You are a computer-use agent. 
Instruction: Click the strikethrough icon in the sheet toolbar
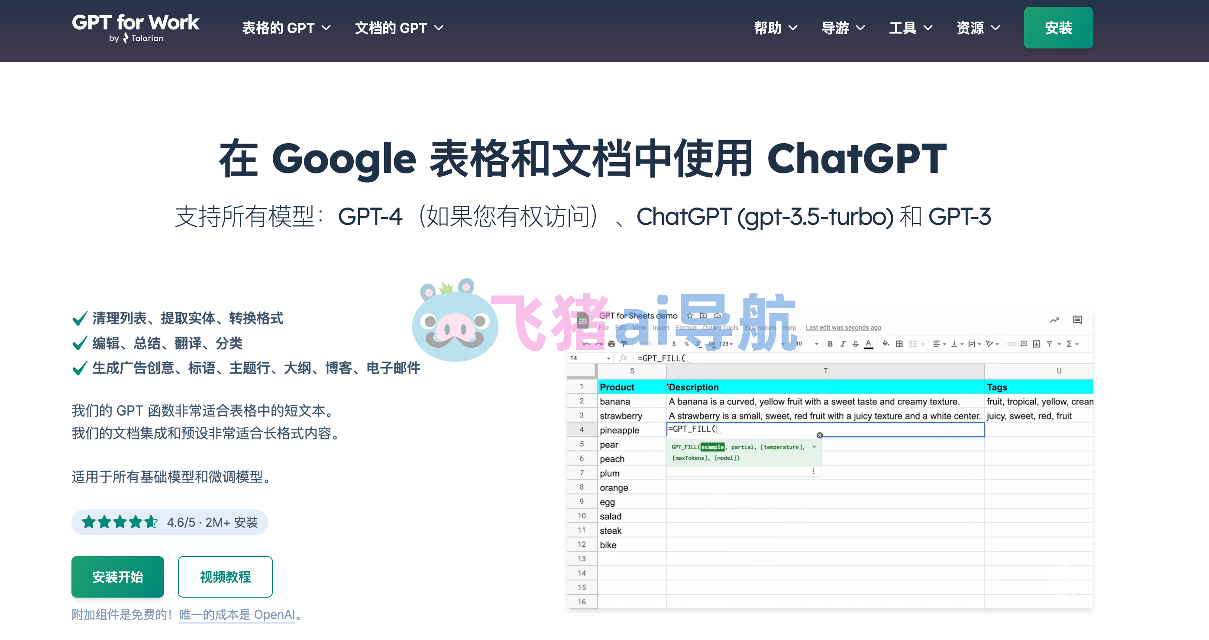[855, 344]
